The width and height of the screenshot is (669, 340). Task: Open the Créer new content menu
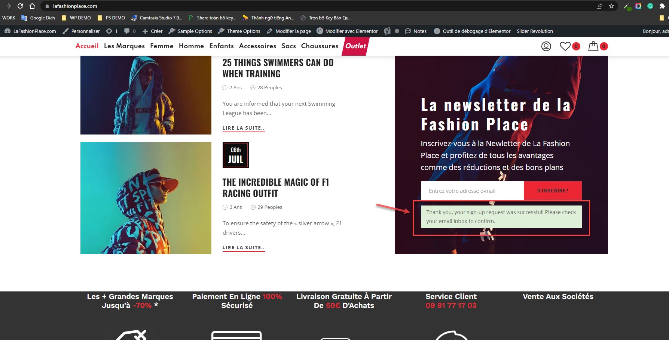(x=152, y=31)
